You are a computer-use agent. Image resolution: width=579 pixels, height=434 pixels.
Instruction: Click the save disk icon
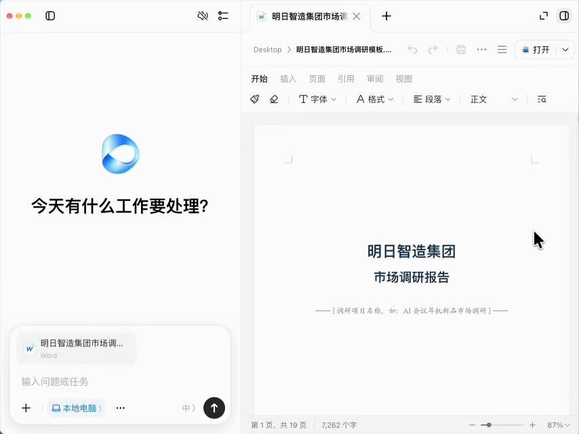pyautogui.click(x=461, y=50)
